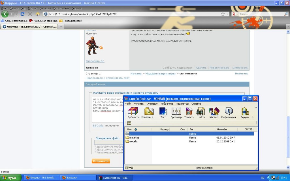Click Сообщить модератору link
This screenshot has height=181, width=290.
178,68
